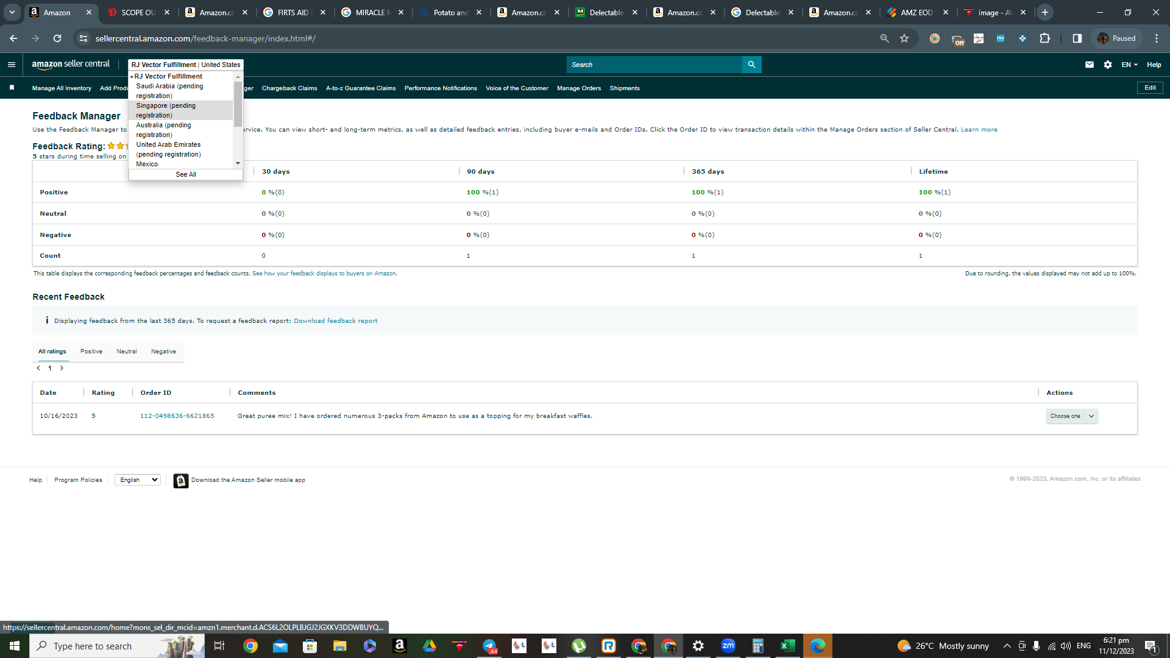Open Chrome three-dot menu

(1157, 38)
